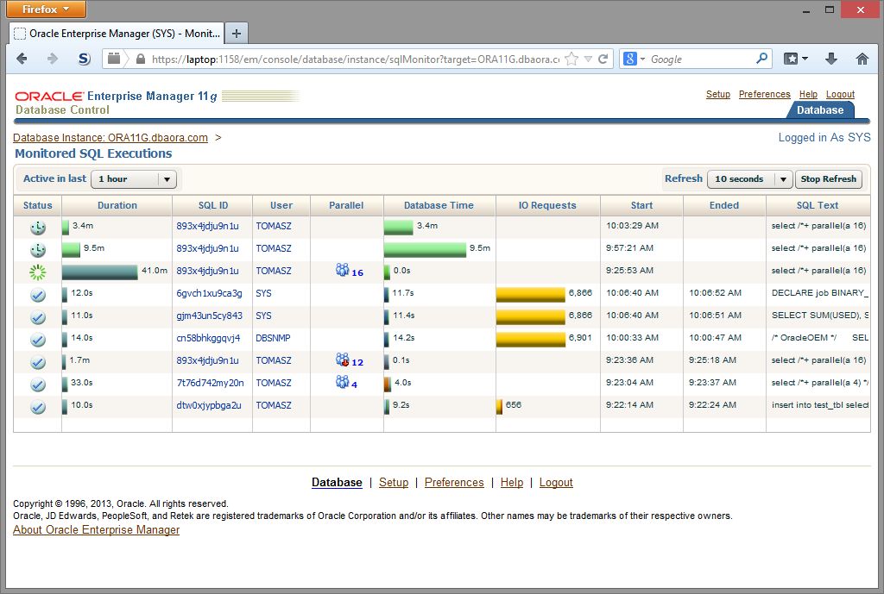
Task: Click the 41.0m duration progress bar
Action: (100, 272)
